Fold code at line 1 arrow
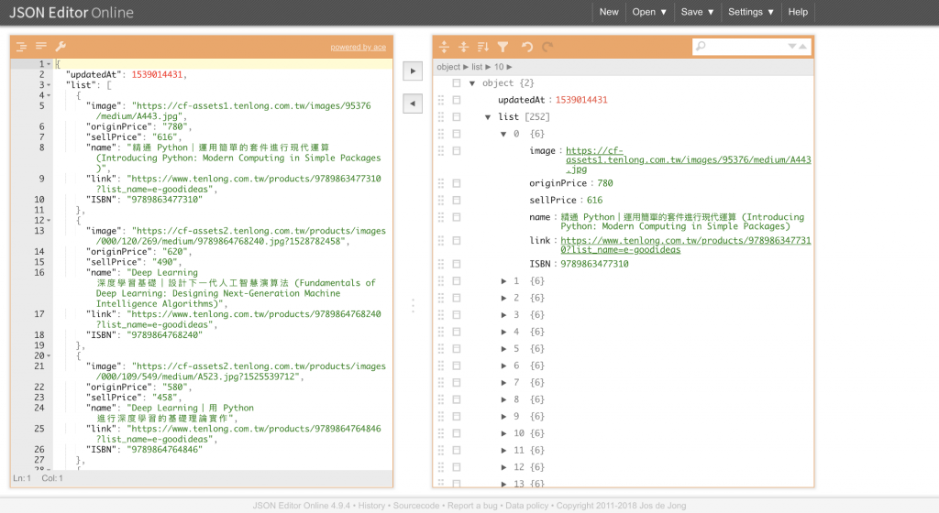Screen dimensions: 939x513 [50, 64]
